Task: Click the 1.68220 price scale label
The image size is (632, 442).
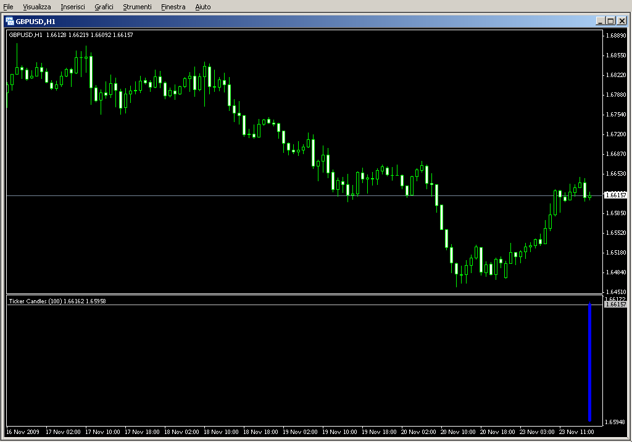Action: (616, 75)
